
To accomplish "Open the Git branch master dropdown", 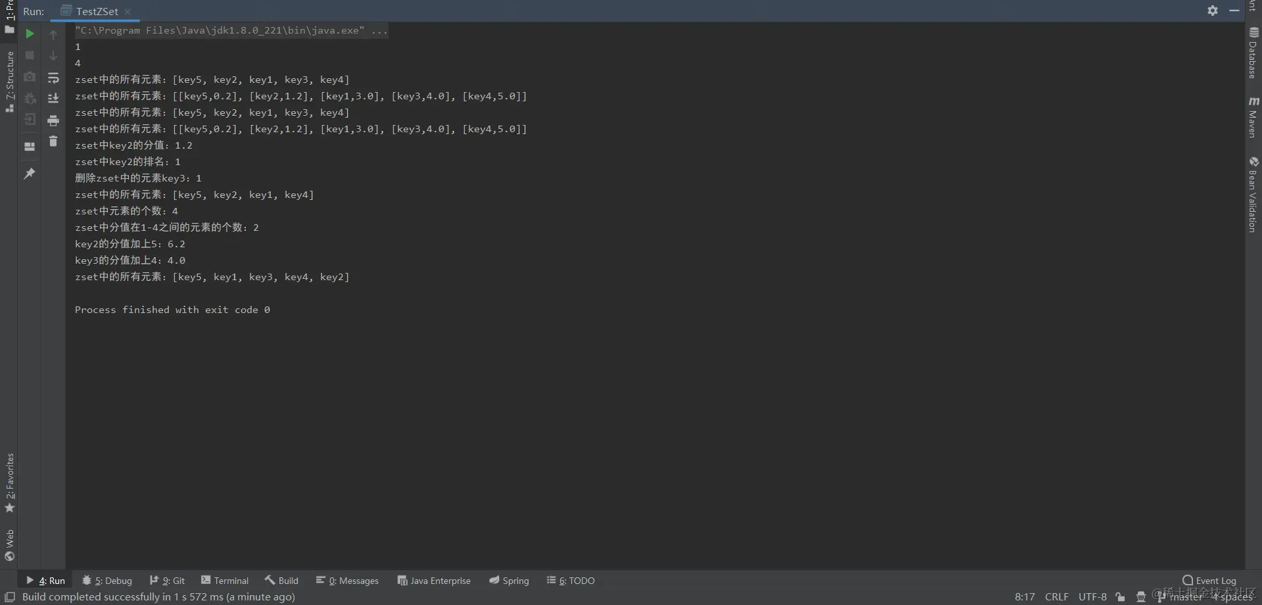I will (1180, 597).
